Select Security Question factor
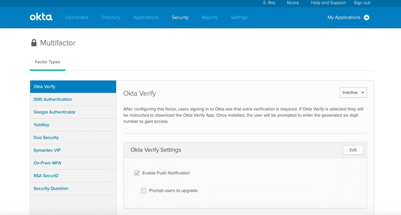Image resolution: width=401 pixels, height=215 pixels. 51,188
